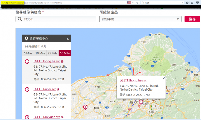Open dropdown arrow next to the flag
Image resolution: width=201 pixels, height=120 pixels.
(133, 3)
